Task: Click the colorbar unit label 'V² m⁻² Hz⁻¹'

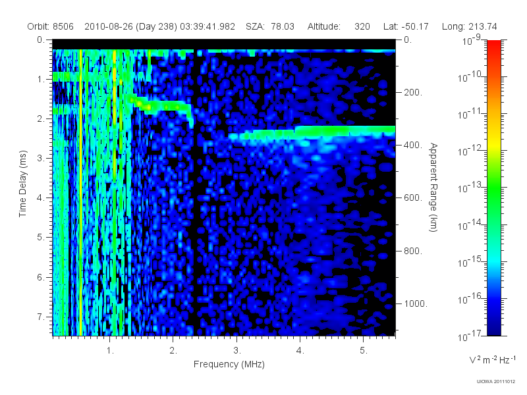Action: pos(492,359)
